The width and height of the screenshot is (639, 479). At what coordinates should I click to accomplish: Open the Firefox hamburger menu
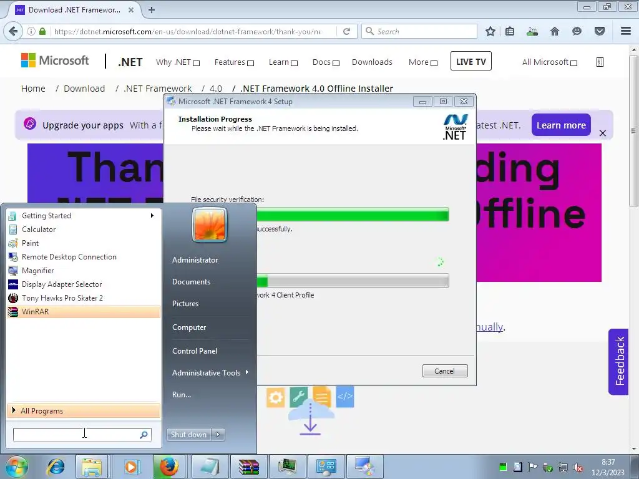(626, 31)
